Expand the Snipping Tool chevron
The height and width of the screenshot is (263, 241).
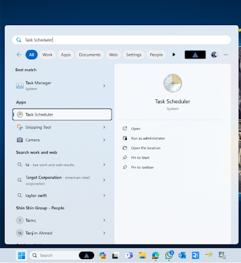click(104, 127)
